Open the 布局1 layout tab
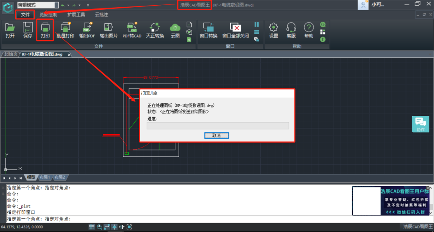The image size is (434, 232). (45, 177)
